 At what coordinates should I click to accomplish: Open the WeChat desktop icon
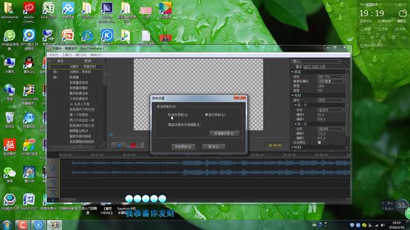click(10, 174)
